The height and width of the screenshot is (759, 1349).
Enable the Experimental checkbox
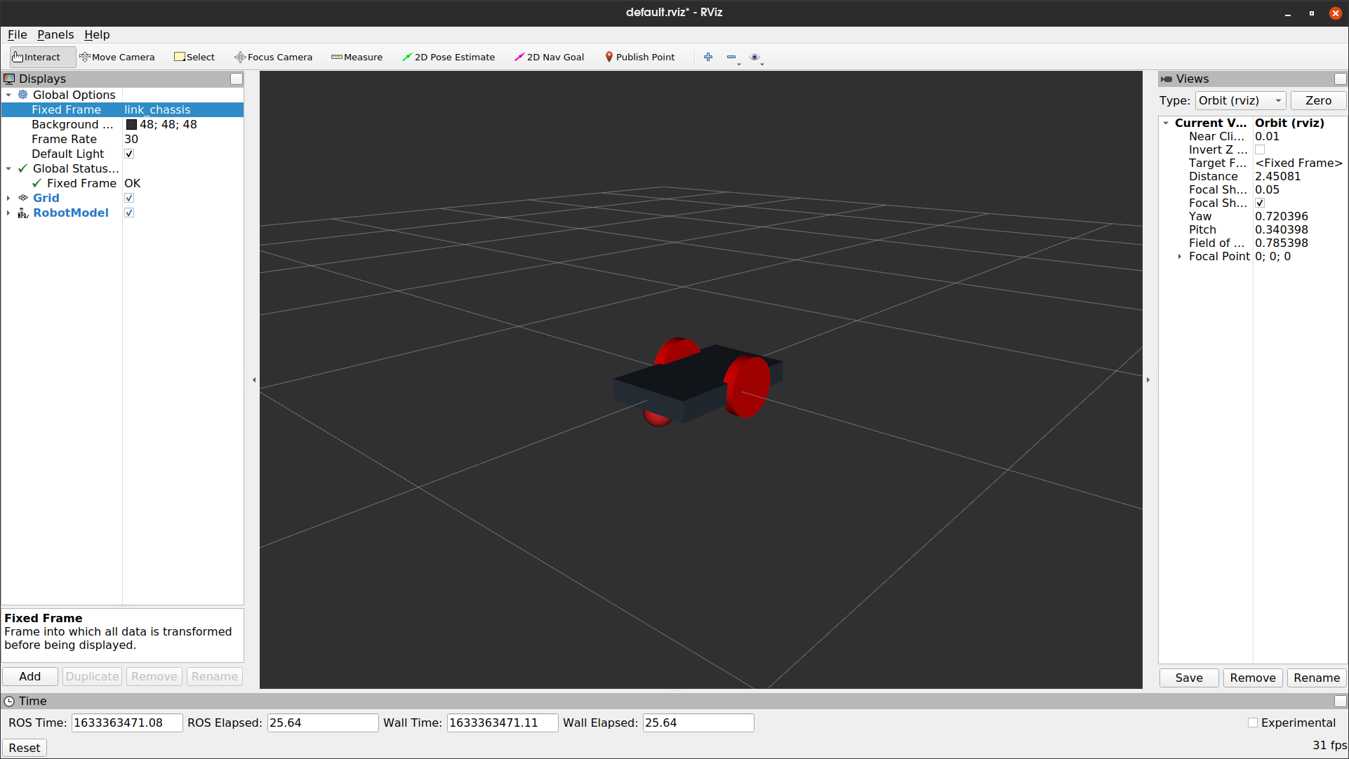tap(1253, 723)
